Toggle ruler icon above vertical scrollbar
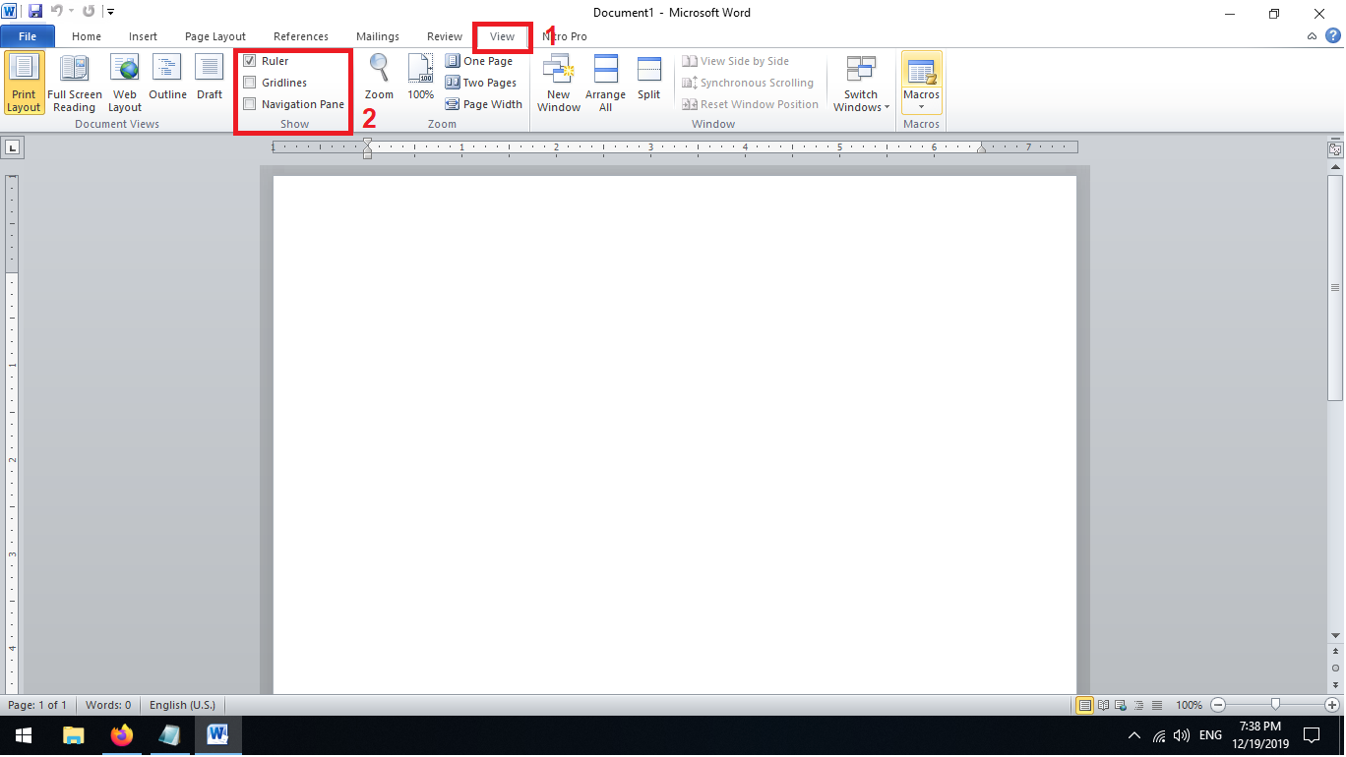 coord(1335,149)
